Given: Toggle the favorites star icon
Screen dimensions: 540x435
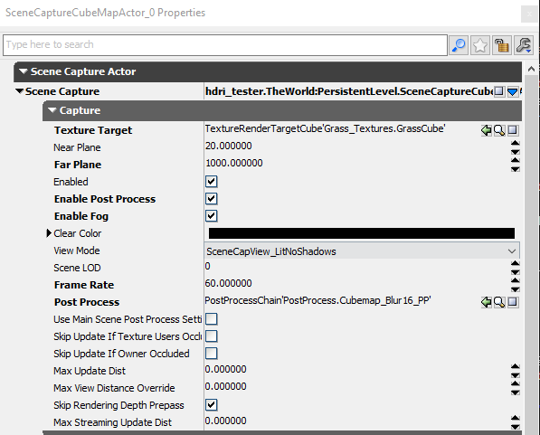Looking at the screenshot, I should 480,45.
